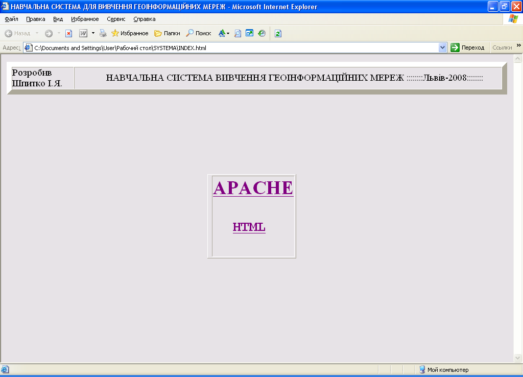Open the Избранное menu in menu bar
The height and width of the screenshot is (377, 523).
point(85,19)
